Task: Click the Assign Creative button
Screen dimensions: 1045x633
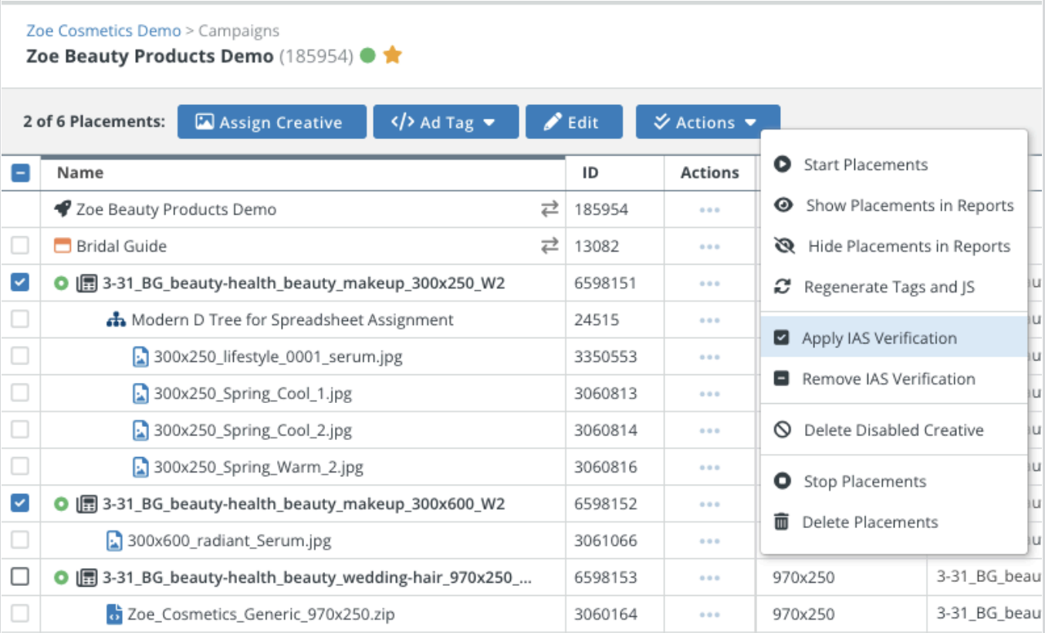Action: click(272, 122)
